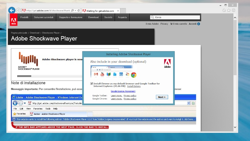Open the Favorites star icon

pos(229,10)
